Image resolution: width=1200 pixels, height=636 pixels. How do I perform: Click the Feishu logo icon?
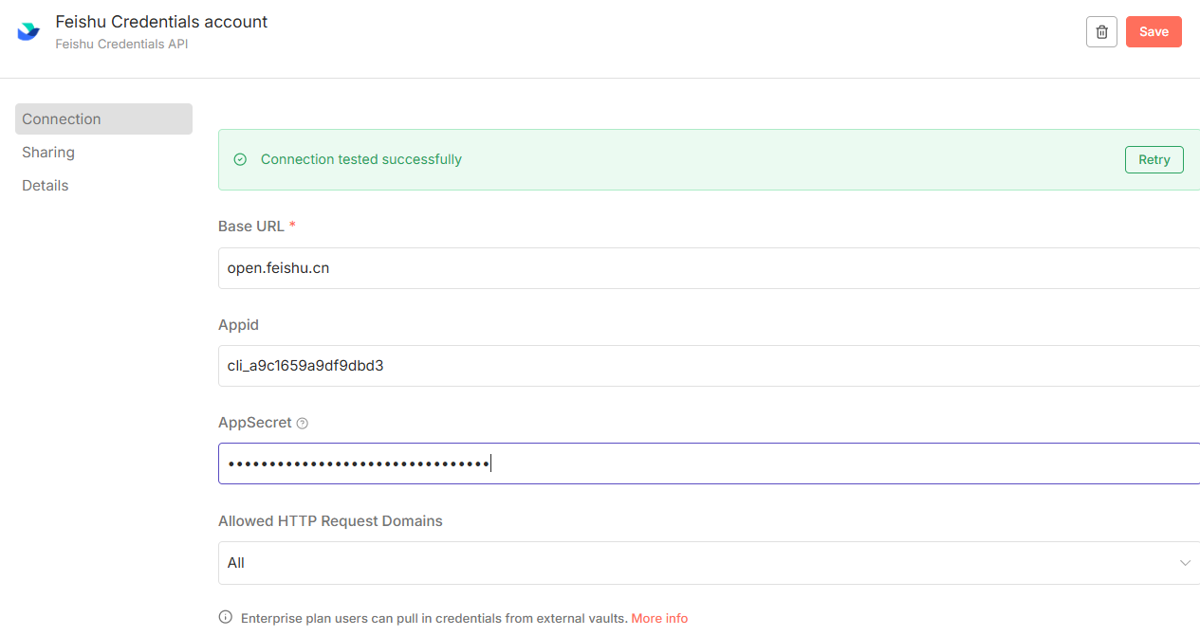28,31
